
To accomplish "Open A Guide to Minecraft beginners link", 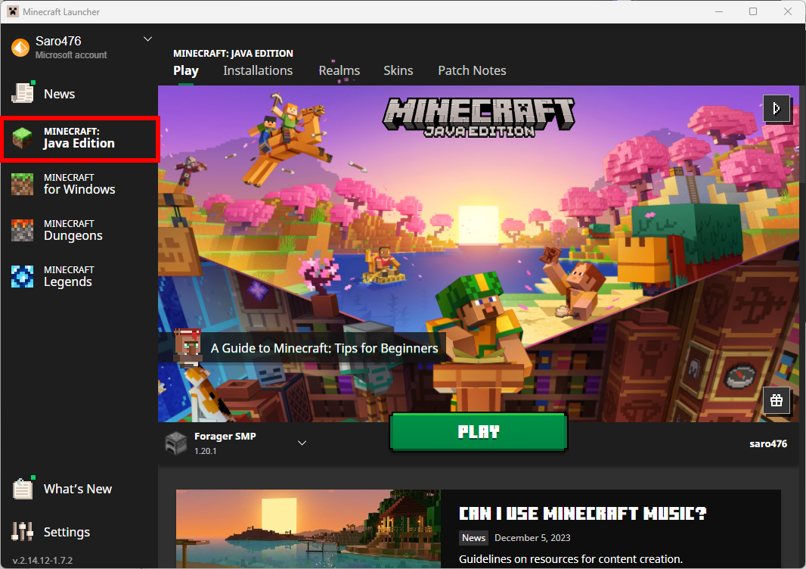I will 324,348.
